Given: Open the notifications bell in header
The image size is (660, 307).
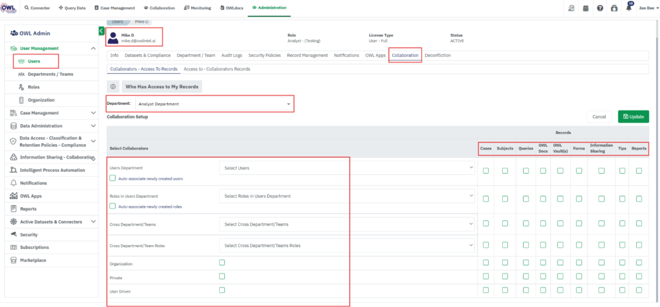Looking at the screenshot, I should tap(628, 8).
